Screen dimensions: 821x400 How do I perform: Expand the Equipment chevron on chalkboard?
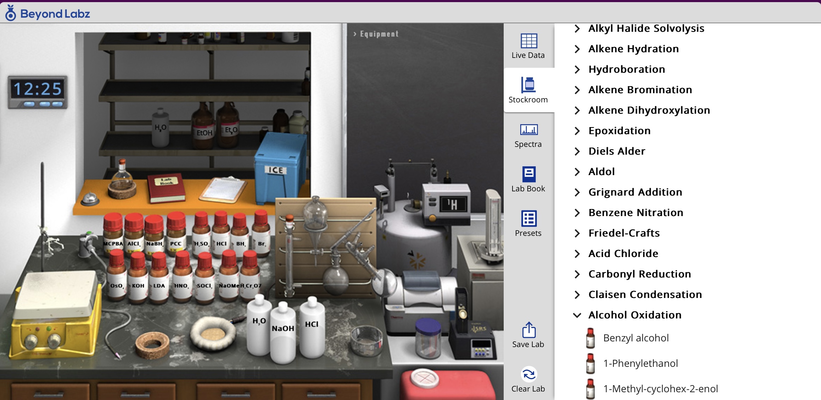click(355, 34)
